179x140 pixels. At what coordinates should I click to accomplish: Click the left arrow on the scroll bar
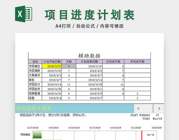(138, 108)
